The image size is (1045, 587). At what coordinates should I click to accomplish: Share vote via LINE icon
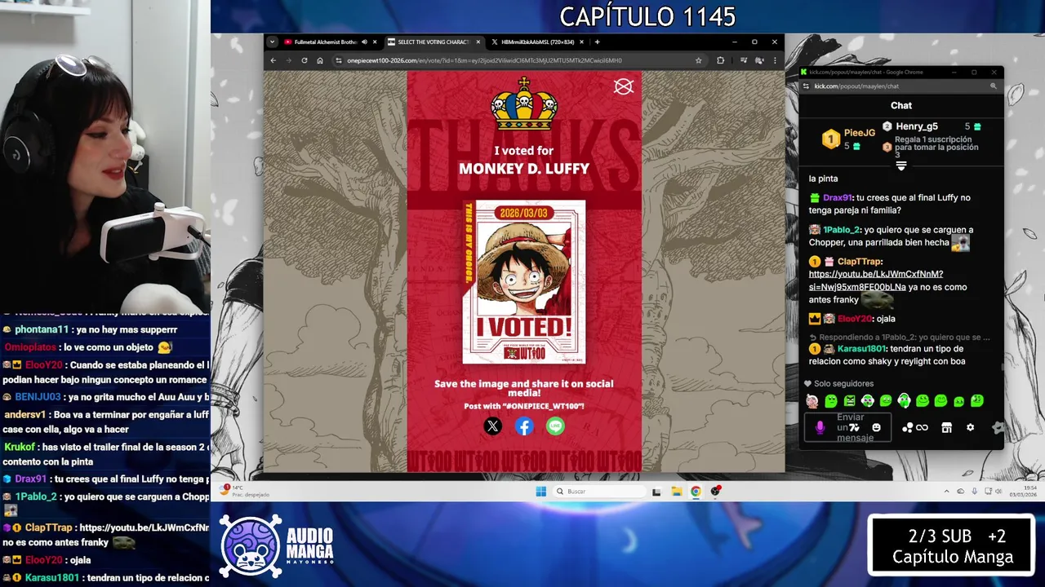[555, 426]
